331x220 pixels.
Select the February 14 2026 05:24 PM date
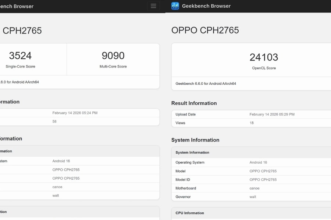[75, 113]
